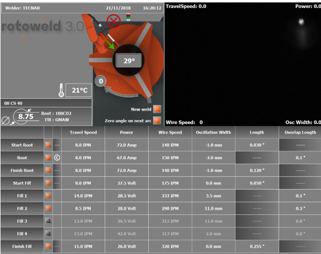Click the circled arrow icon in Root row
321x254 pixels.
[x=57, y=158]
